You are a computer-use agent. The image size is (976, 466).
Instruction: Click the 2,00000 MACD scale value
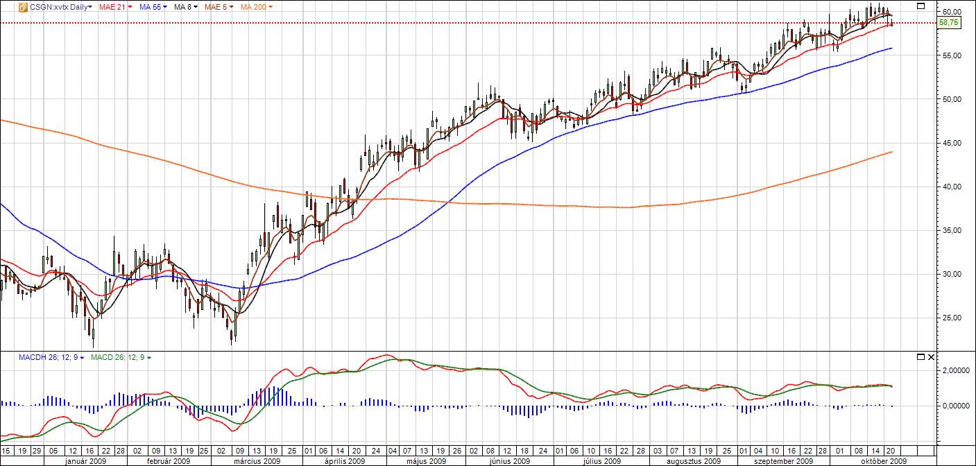click(951, 371)
